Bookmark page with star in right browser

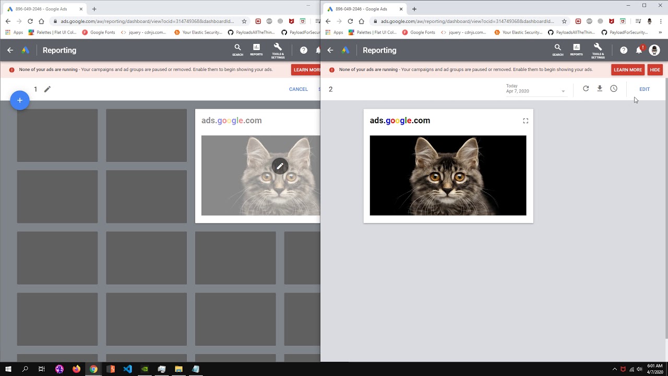coord(564,21)
